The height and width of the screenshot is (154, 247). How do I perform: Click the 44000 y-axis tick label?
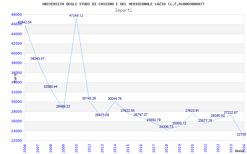click(16, 34)
